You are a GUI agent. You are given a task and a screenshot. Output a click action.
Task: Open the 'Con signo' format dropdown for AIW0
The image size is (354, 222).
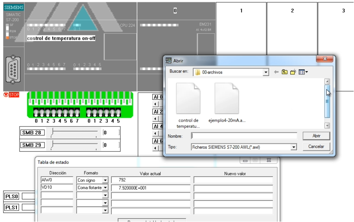(x=105, y=180)
